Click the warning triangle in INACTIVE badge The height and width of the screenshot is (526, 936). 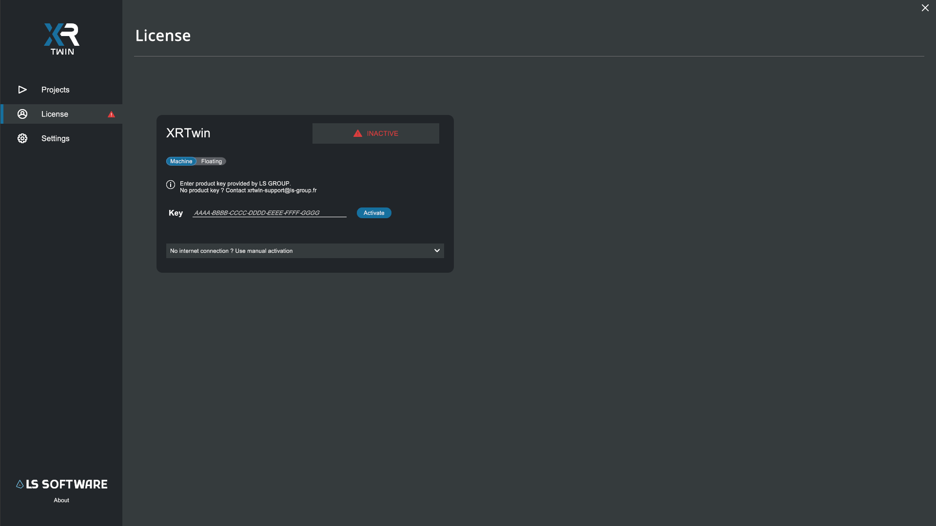[x=358, y=133]
